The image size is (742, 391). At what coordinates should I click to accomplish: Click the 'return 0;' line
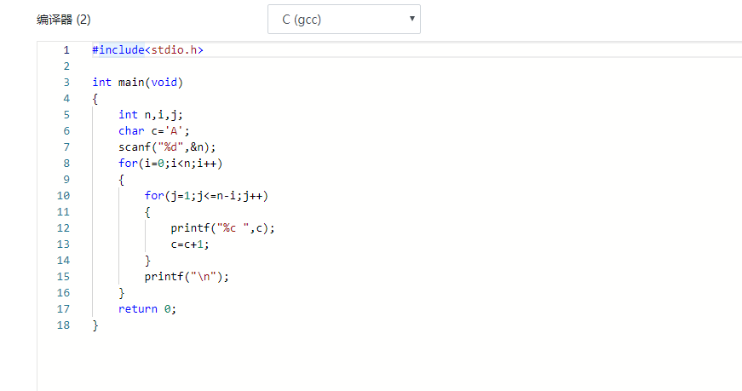click(x=147, y=309)
